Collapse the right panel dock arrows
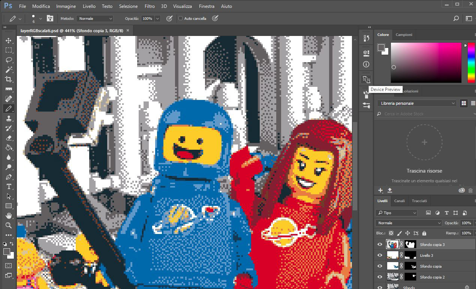 (x=370, y=27)
